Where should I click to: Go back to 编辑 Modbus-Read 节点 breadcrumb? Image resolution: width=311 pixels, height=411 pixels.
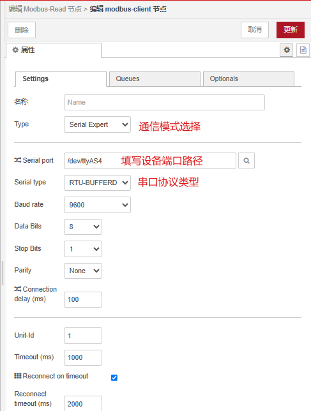(45, 9)
